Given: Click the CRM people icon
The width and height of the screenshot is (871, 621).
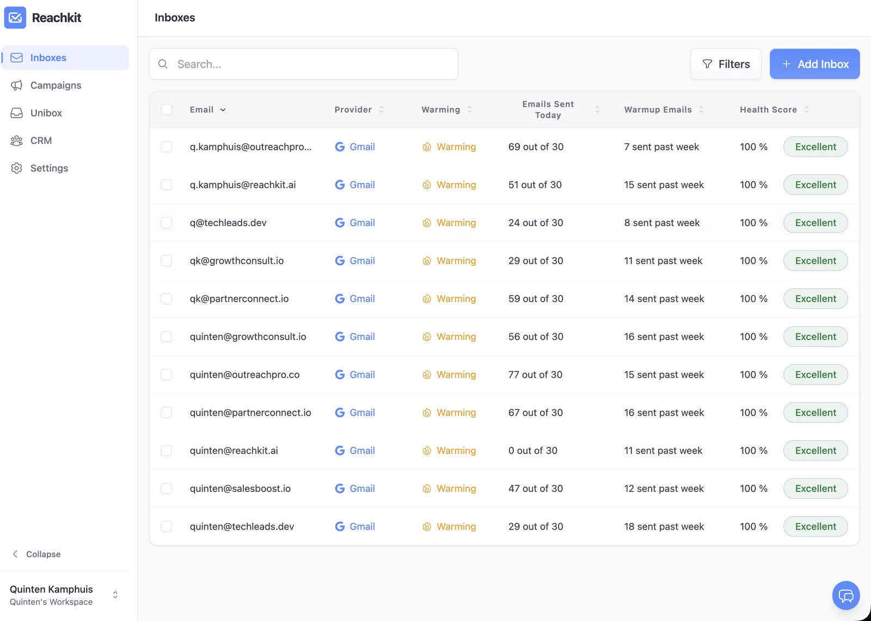Looking at the screenshot, I should click(17, 141).
